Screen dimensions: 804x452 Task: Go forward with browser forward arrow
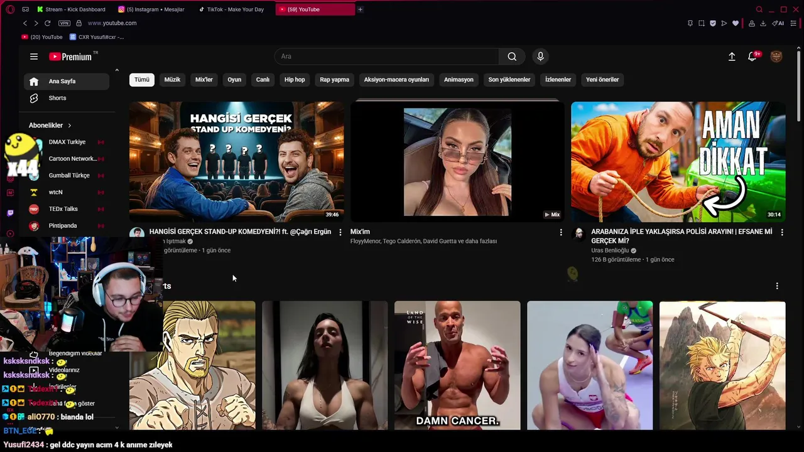click(36, 23)
